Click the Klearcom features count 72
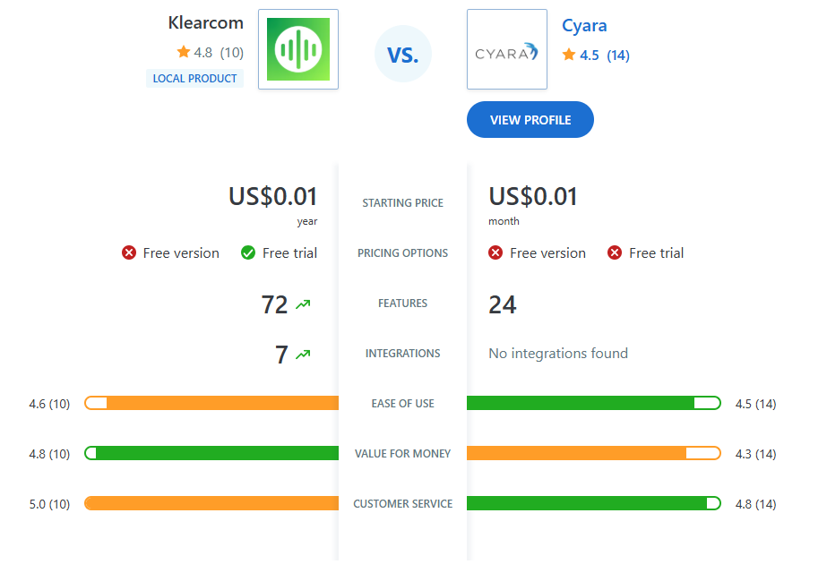 click(x=274, y=305)
